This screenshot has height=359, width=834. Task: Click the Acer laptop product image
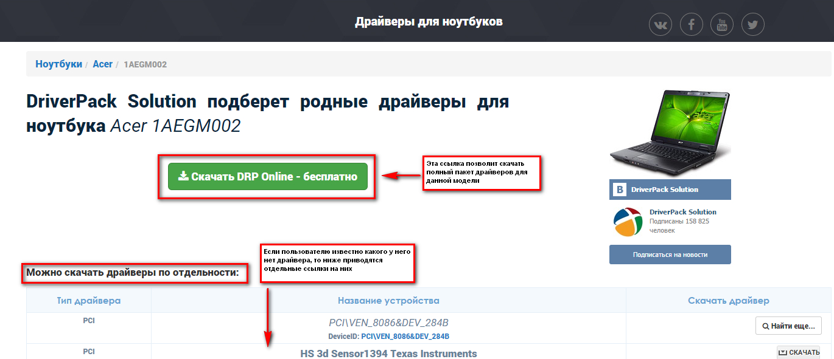[670, 134]
